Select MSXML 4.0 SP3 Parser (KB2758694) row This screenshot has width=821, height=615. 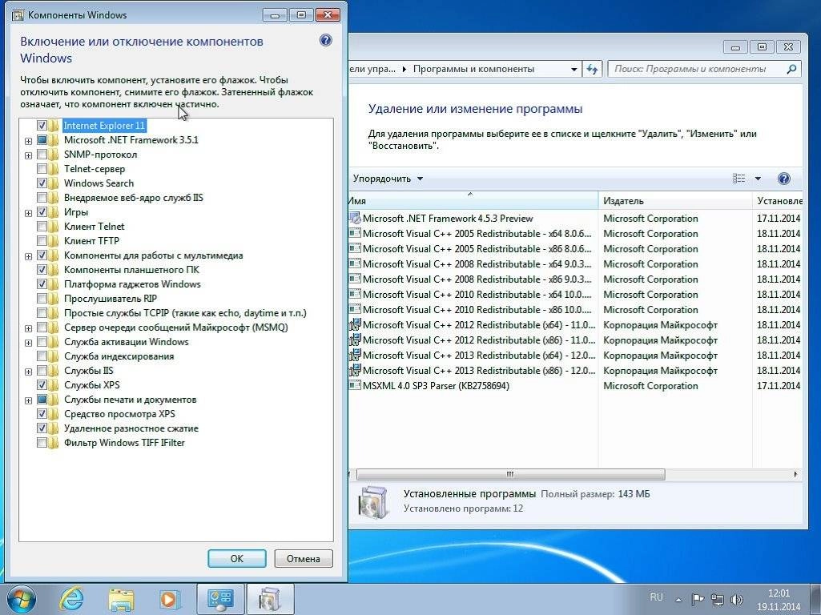point(575,386)
